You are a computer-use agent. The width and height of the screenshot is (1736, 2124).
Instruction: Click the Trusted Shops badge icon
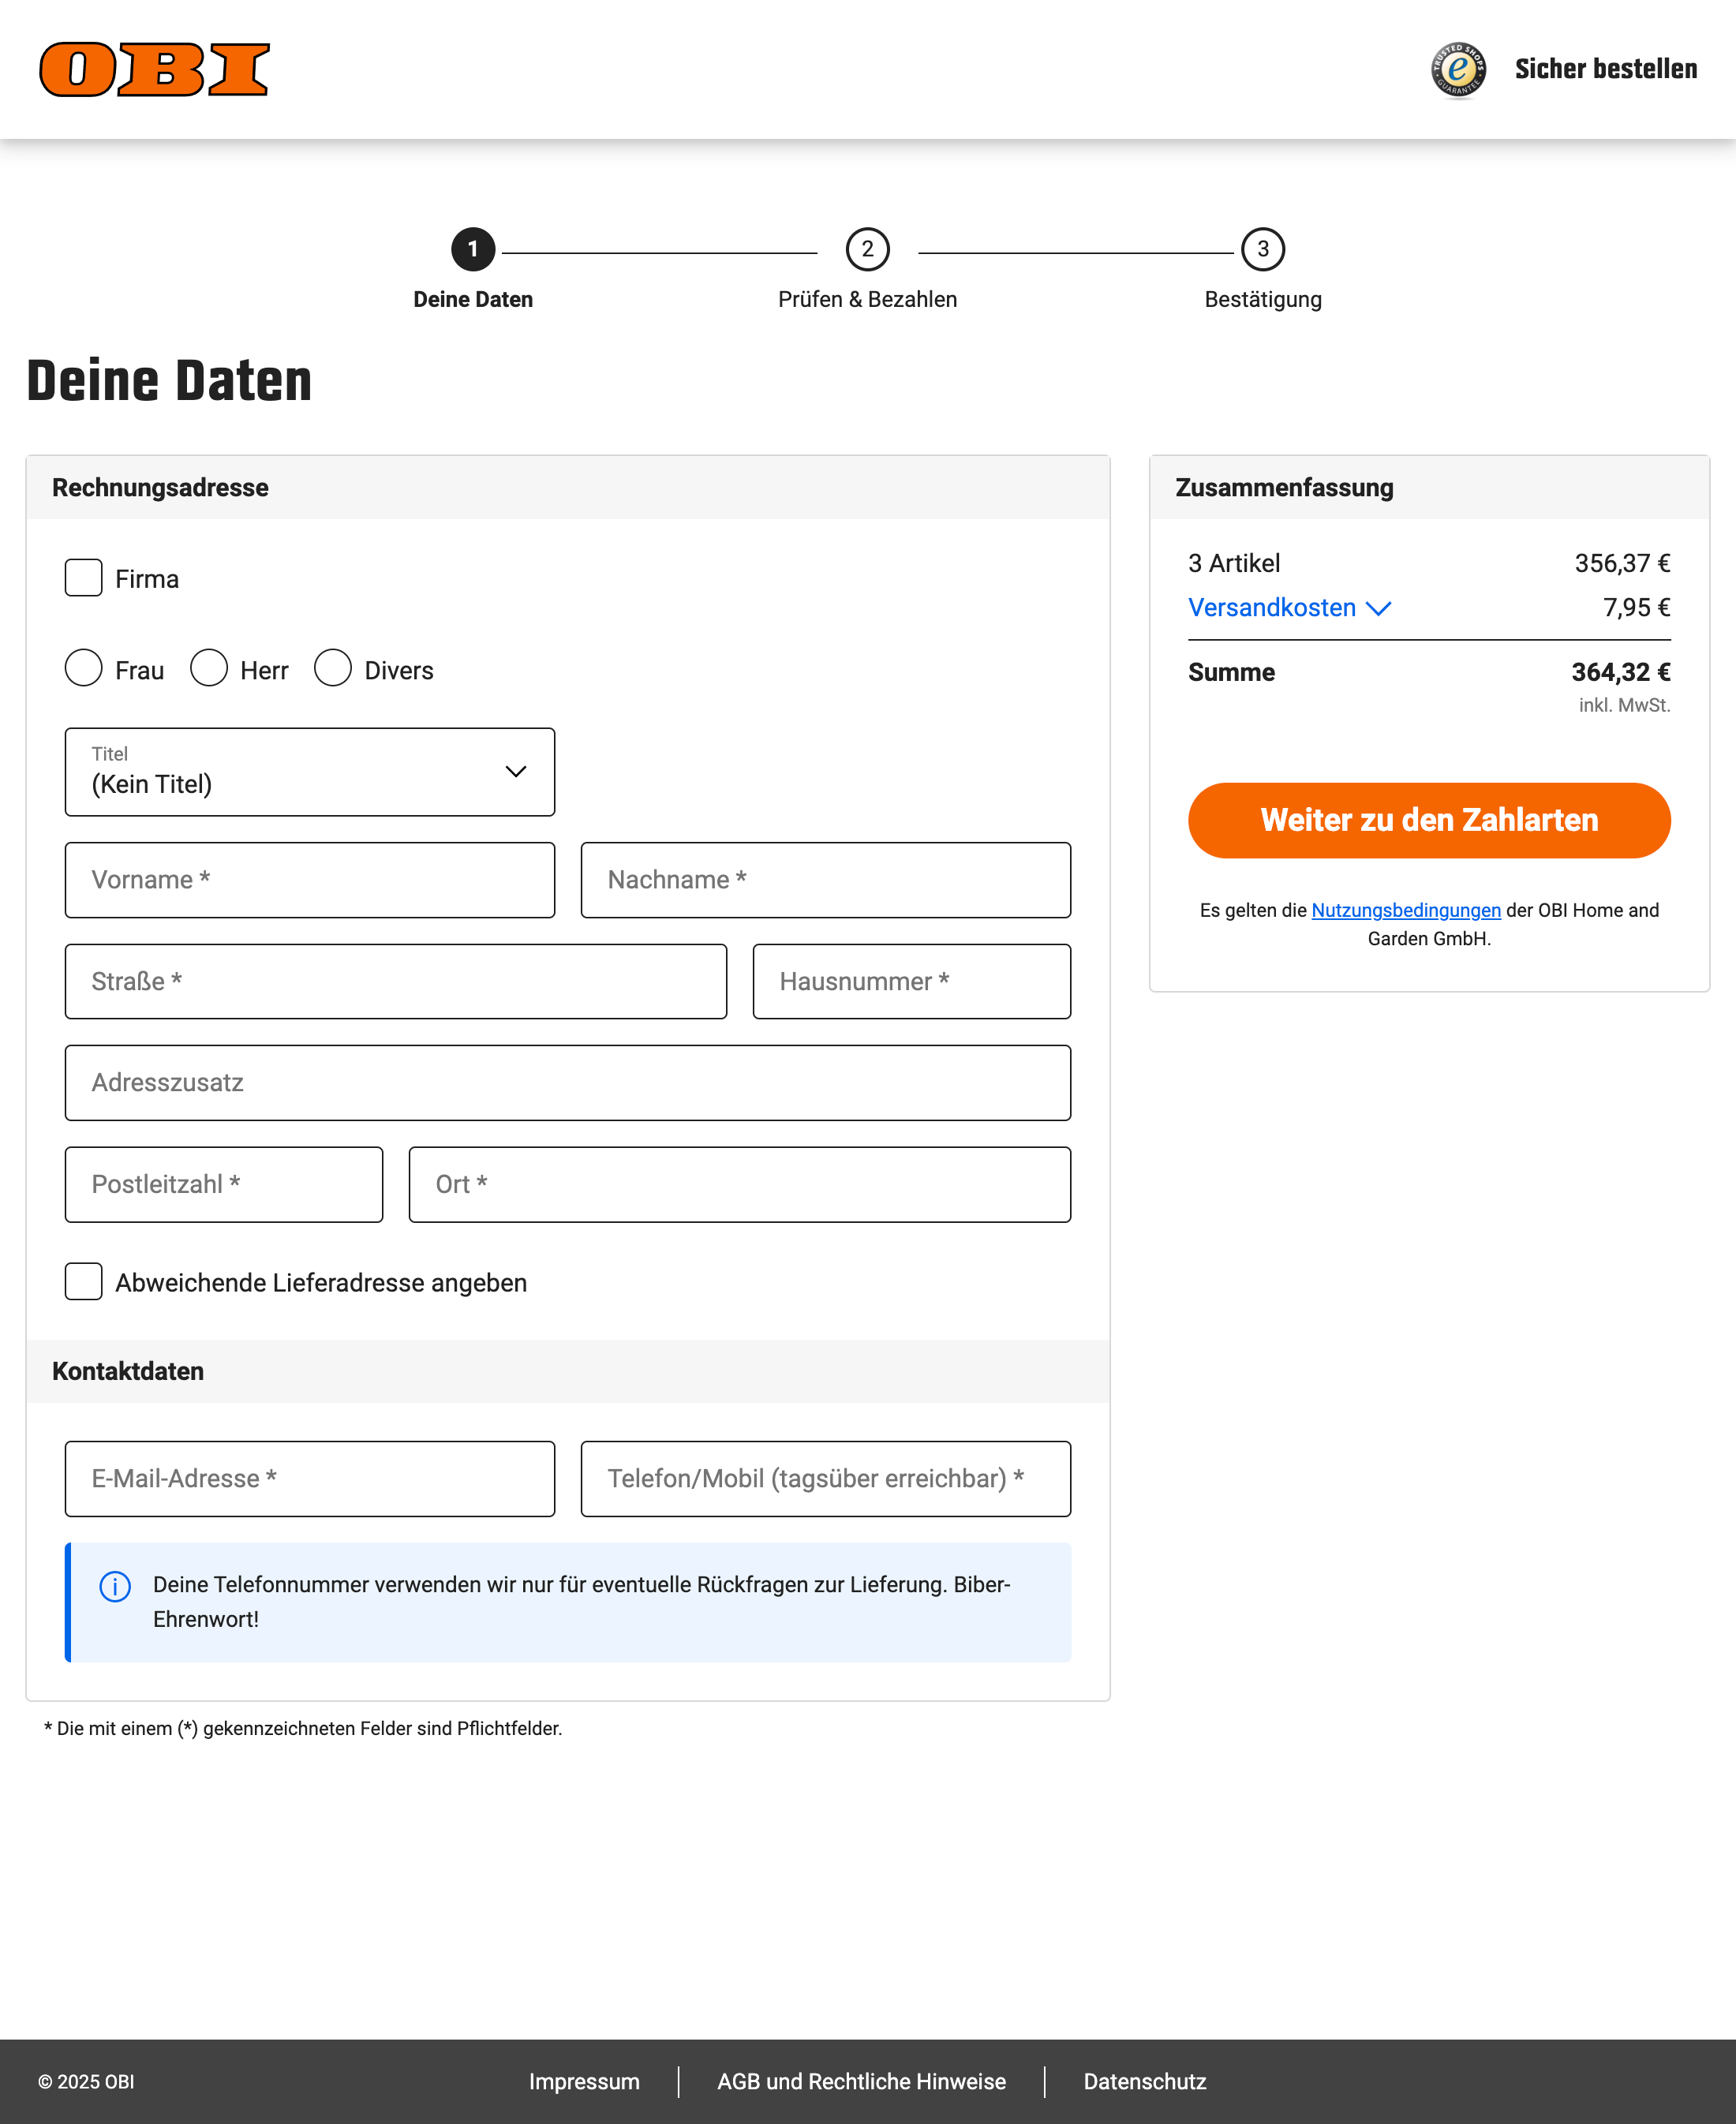1457,69
